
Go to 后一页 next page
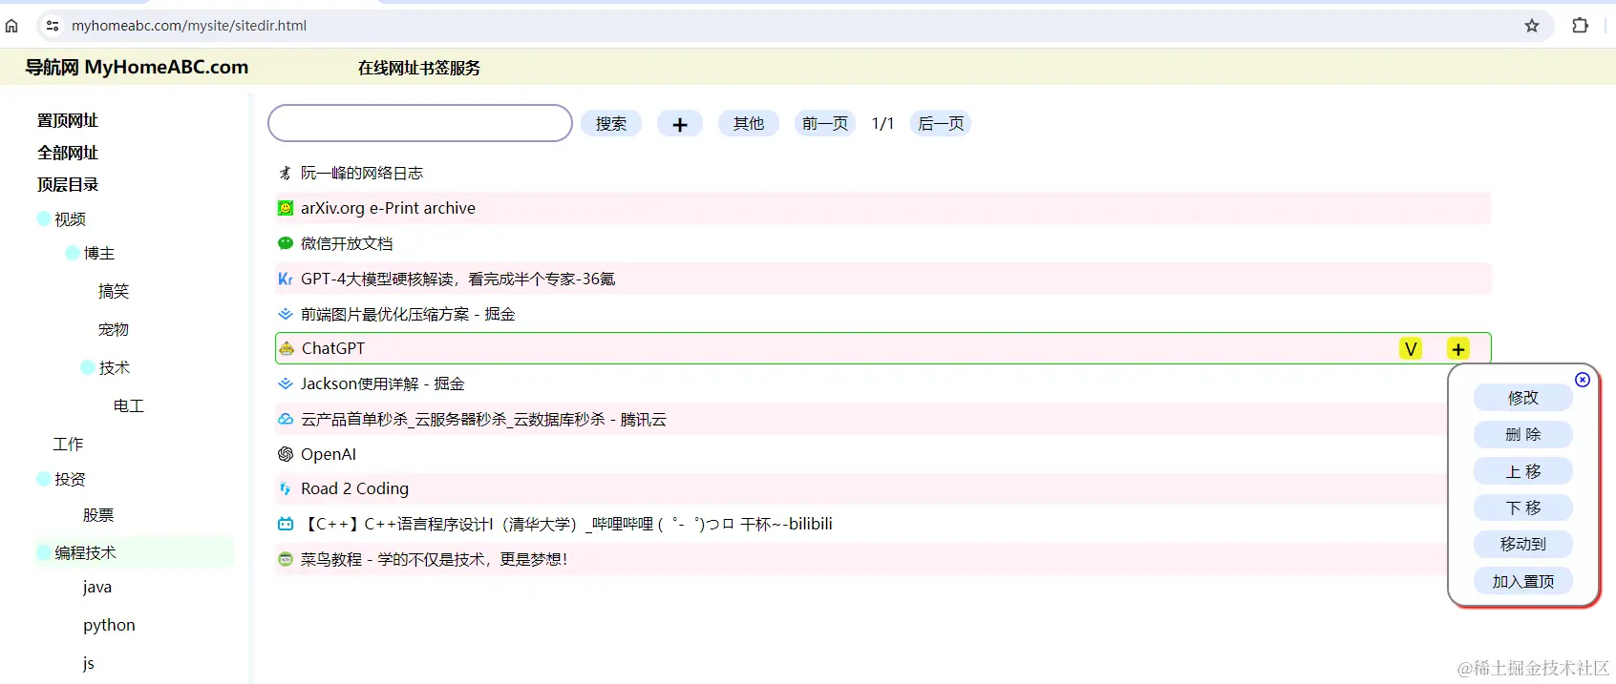click(x=941, y=124)
